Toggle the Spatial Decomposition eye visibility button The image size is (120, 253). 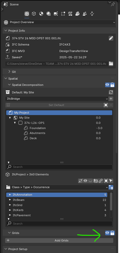click(107, 85)
